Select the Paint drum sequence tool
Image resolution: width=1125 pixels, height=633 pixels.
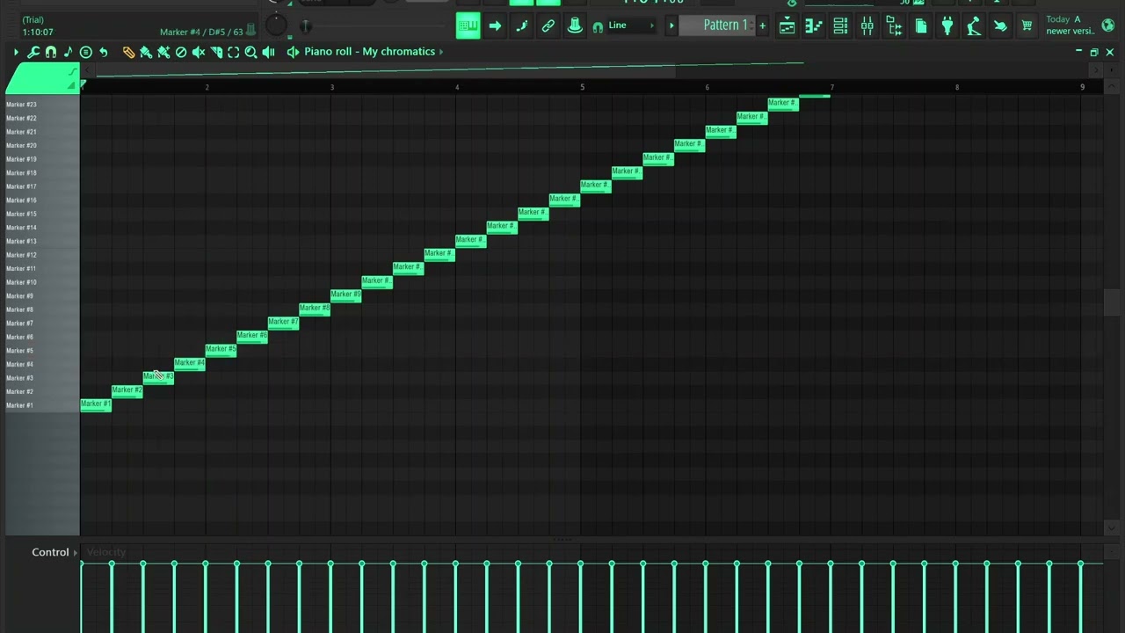click(163, 52)
